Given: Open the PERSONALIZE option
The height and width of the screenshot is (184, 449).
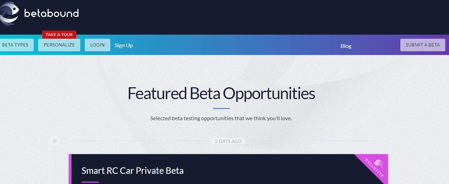Looking at the screenshot, I should click(59, 45).
